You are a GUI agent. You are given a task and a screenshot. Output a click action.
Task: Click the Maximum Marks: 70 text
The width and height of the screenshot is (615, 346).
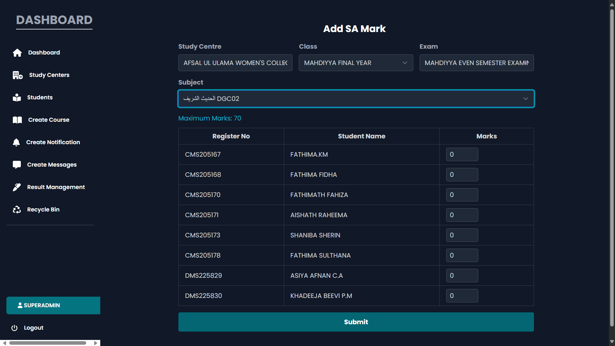tap(210, 118)
